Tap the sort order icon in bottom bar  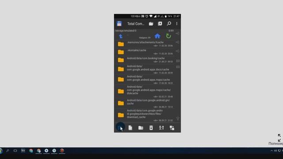[x=161, y=128]
